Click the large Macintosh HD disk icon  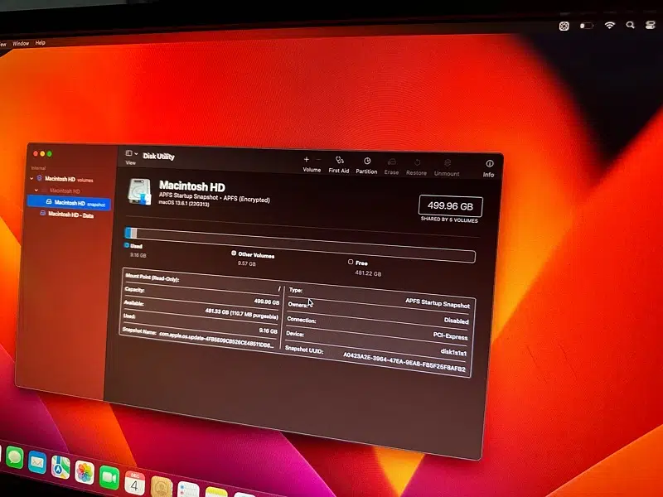pos(139,192)
